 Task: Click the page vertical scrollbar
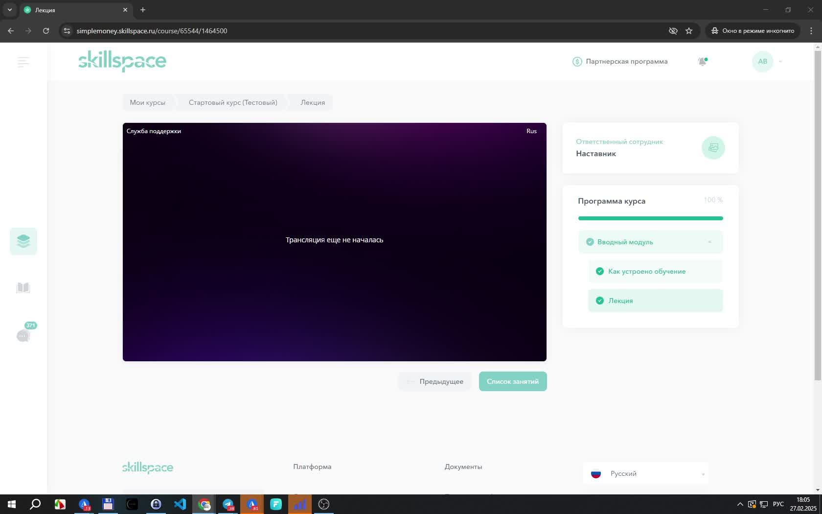point(818,215)
